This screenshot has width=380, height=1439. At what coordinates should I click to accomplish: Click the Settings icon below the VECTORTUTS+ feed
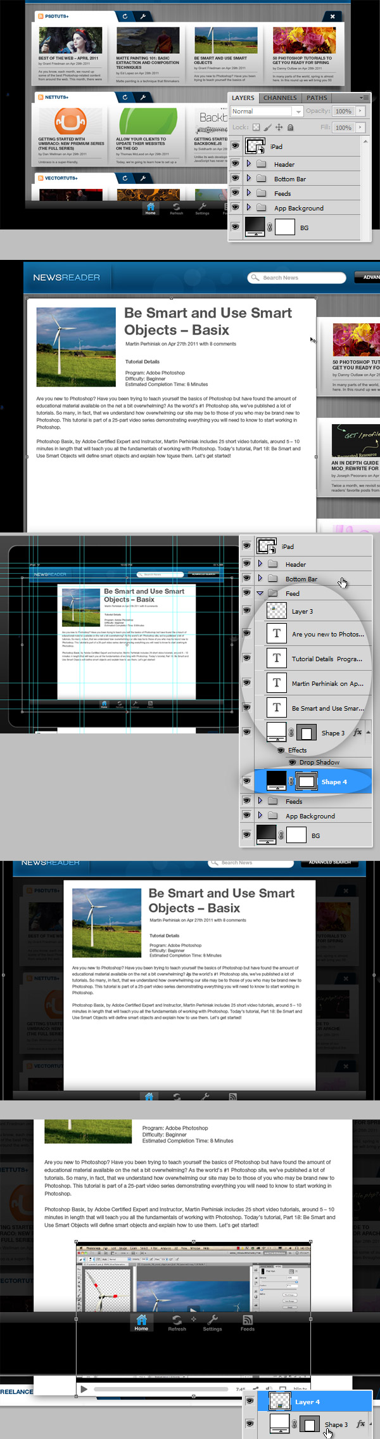point(202,208)
